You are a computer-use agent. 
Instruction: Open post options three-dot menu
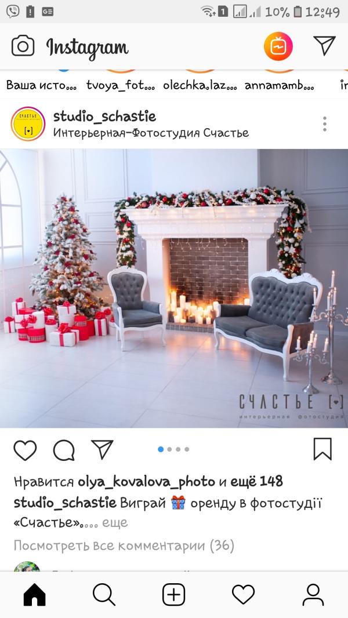click(x=324, y=123)
